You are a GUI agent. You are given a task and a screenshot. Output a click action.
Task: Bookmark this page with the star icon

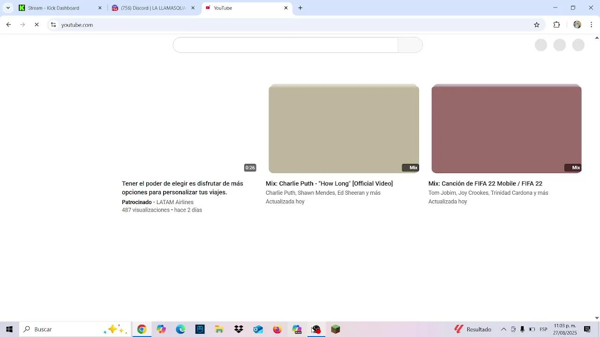[537, 25]
